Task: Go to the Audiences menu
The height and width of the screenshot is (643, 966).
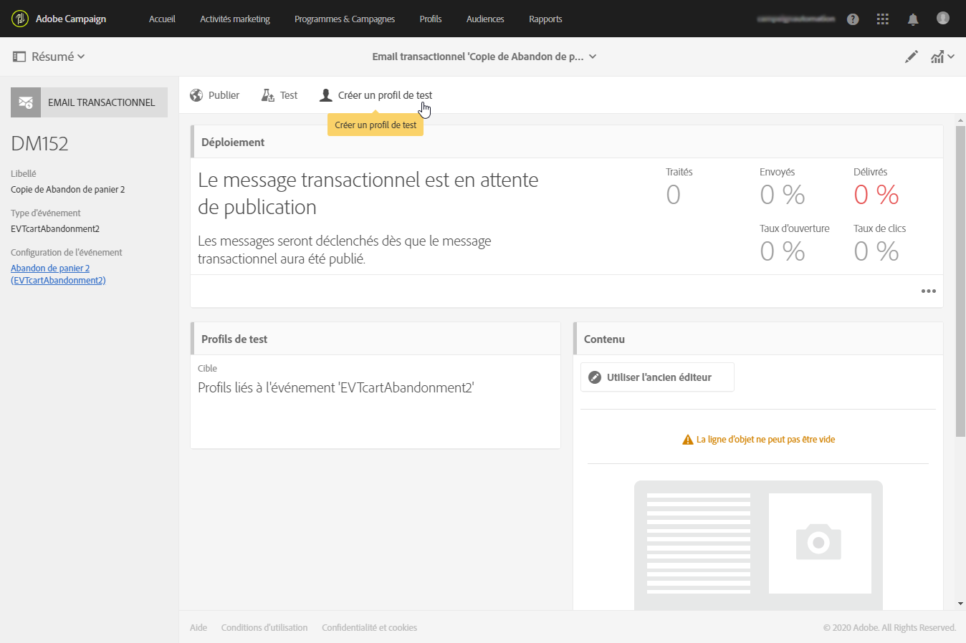Action: click(485, 19)
